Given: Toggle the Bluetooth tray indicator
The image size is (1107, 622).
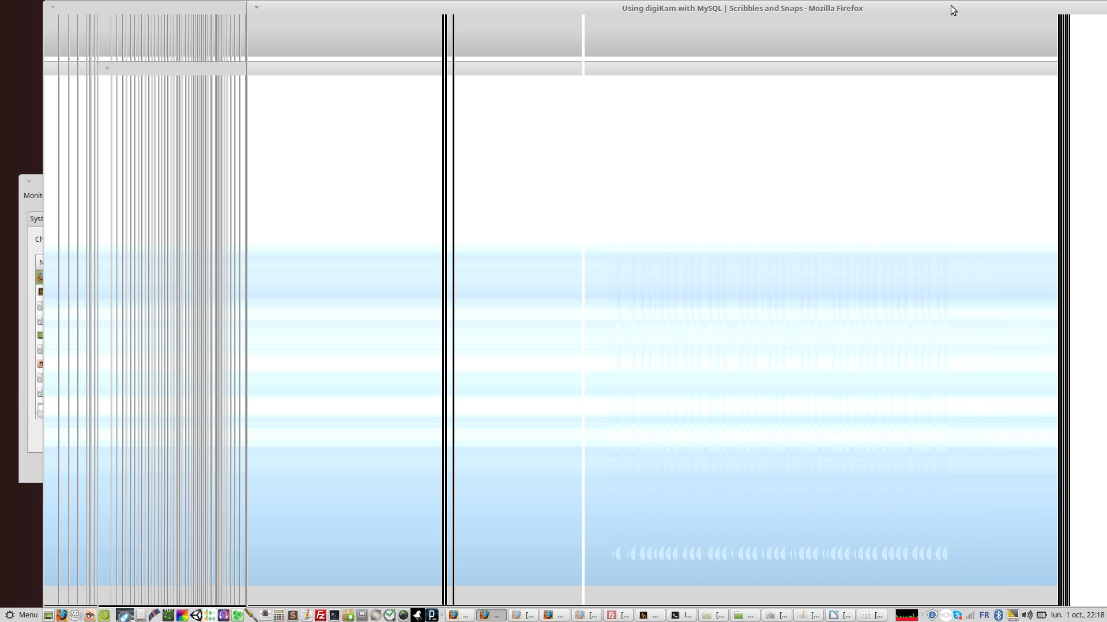Looking at the screenshot, I should coord(999,615).
